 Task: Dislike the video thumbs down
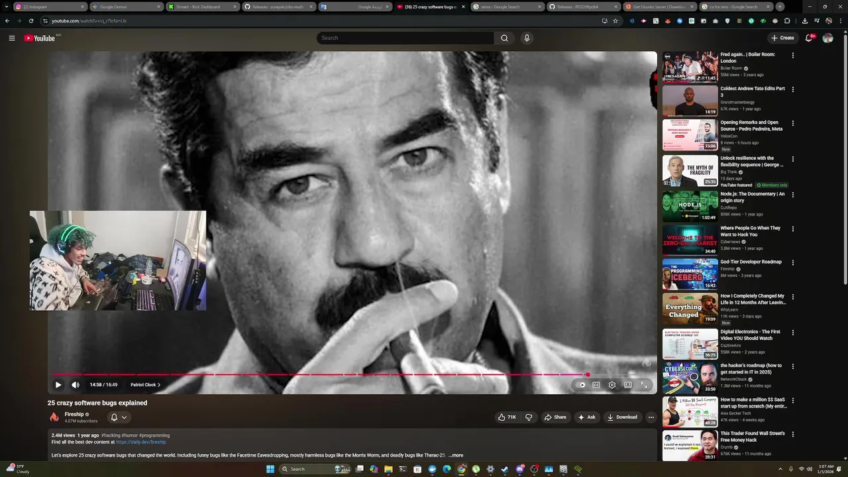(529, 417)
